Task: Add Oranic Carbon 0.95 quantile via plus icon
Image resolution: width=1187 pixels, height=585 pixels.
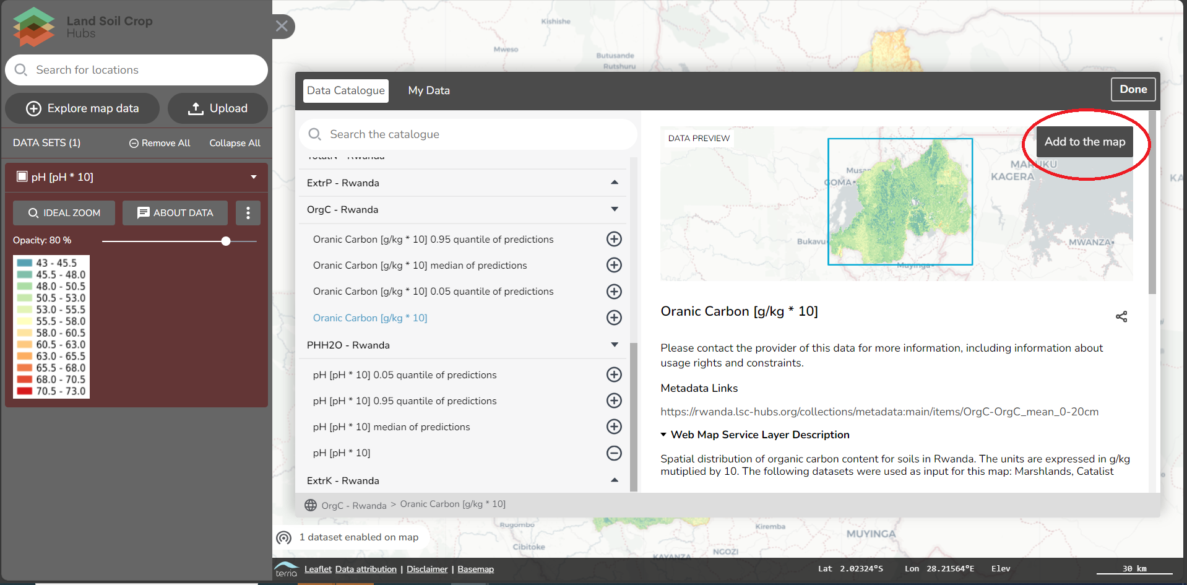Action: coord(613,239)
